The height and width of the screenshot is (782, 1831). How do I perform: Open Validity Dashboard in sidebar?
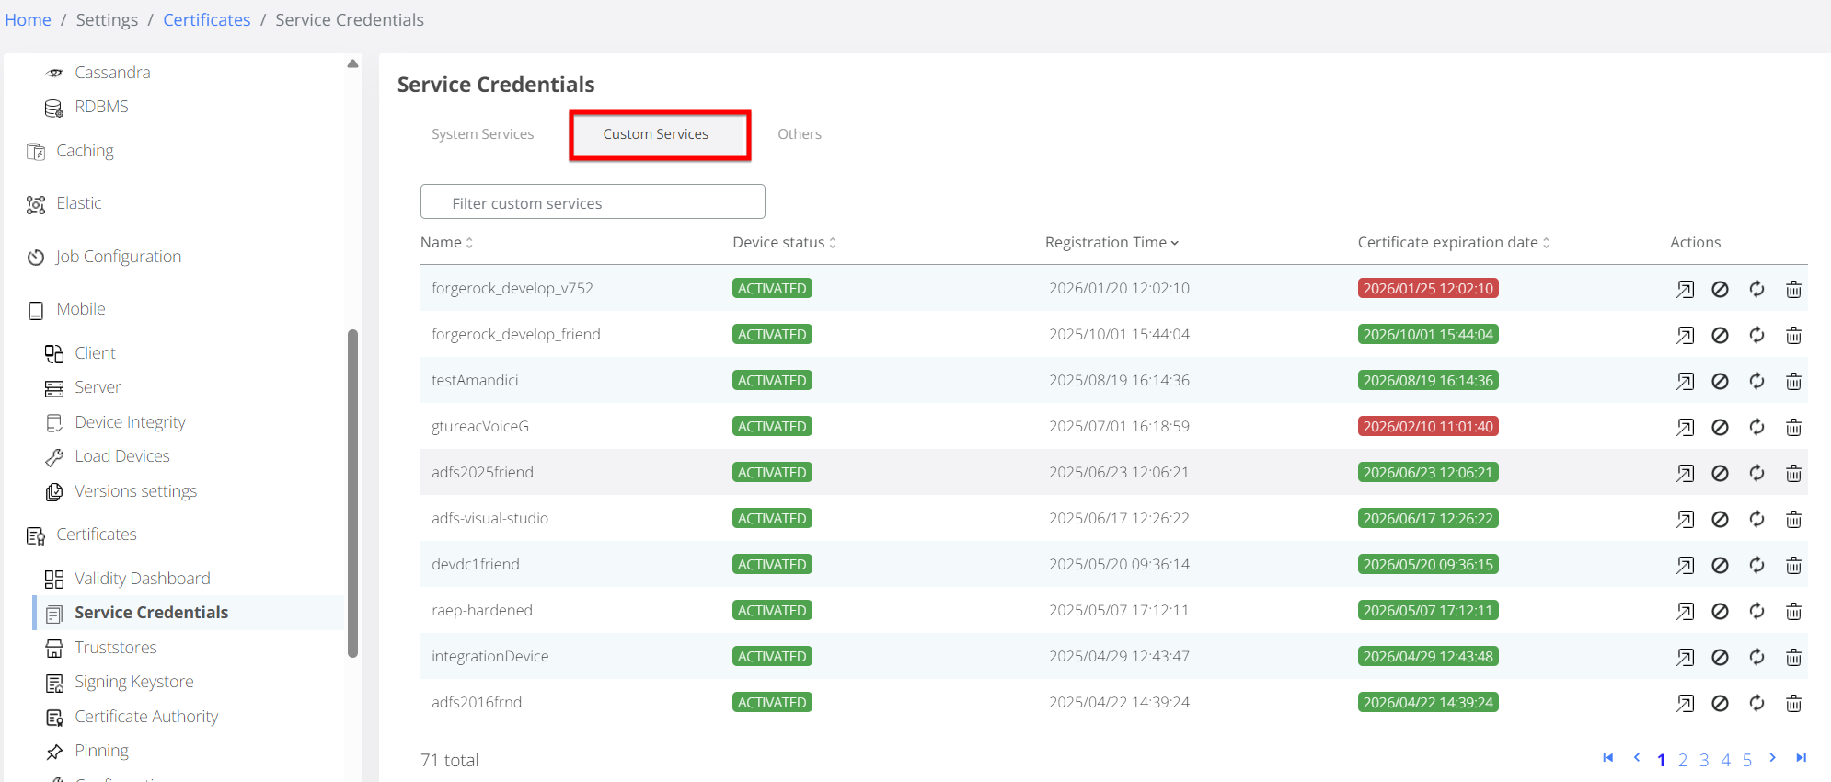pyautogui.click(x=142, y=579)
